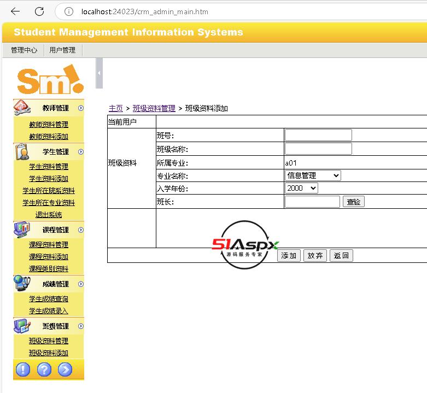Open the 用户管理 menu
427x393 pixels.
click(x=62, y=50)
